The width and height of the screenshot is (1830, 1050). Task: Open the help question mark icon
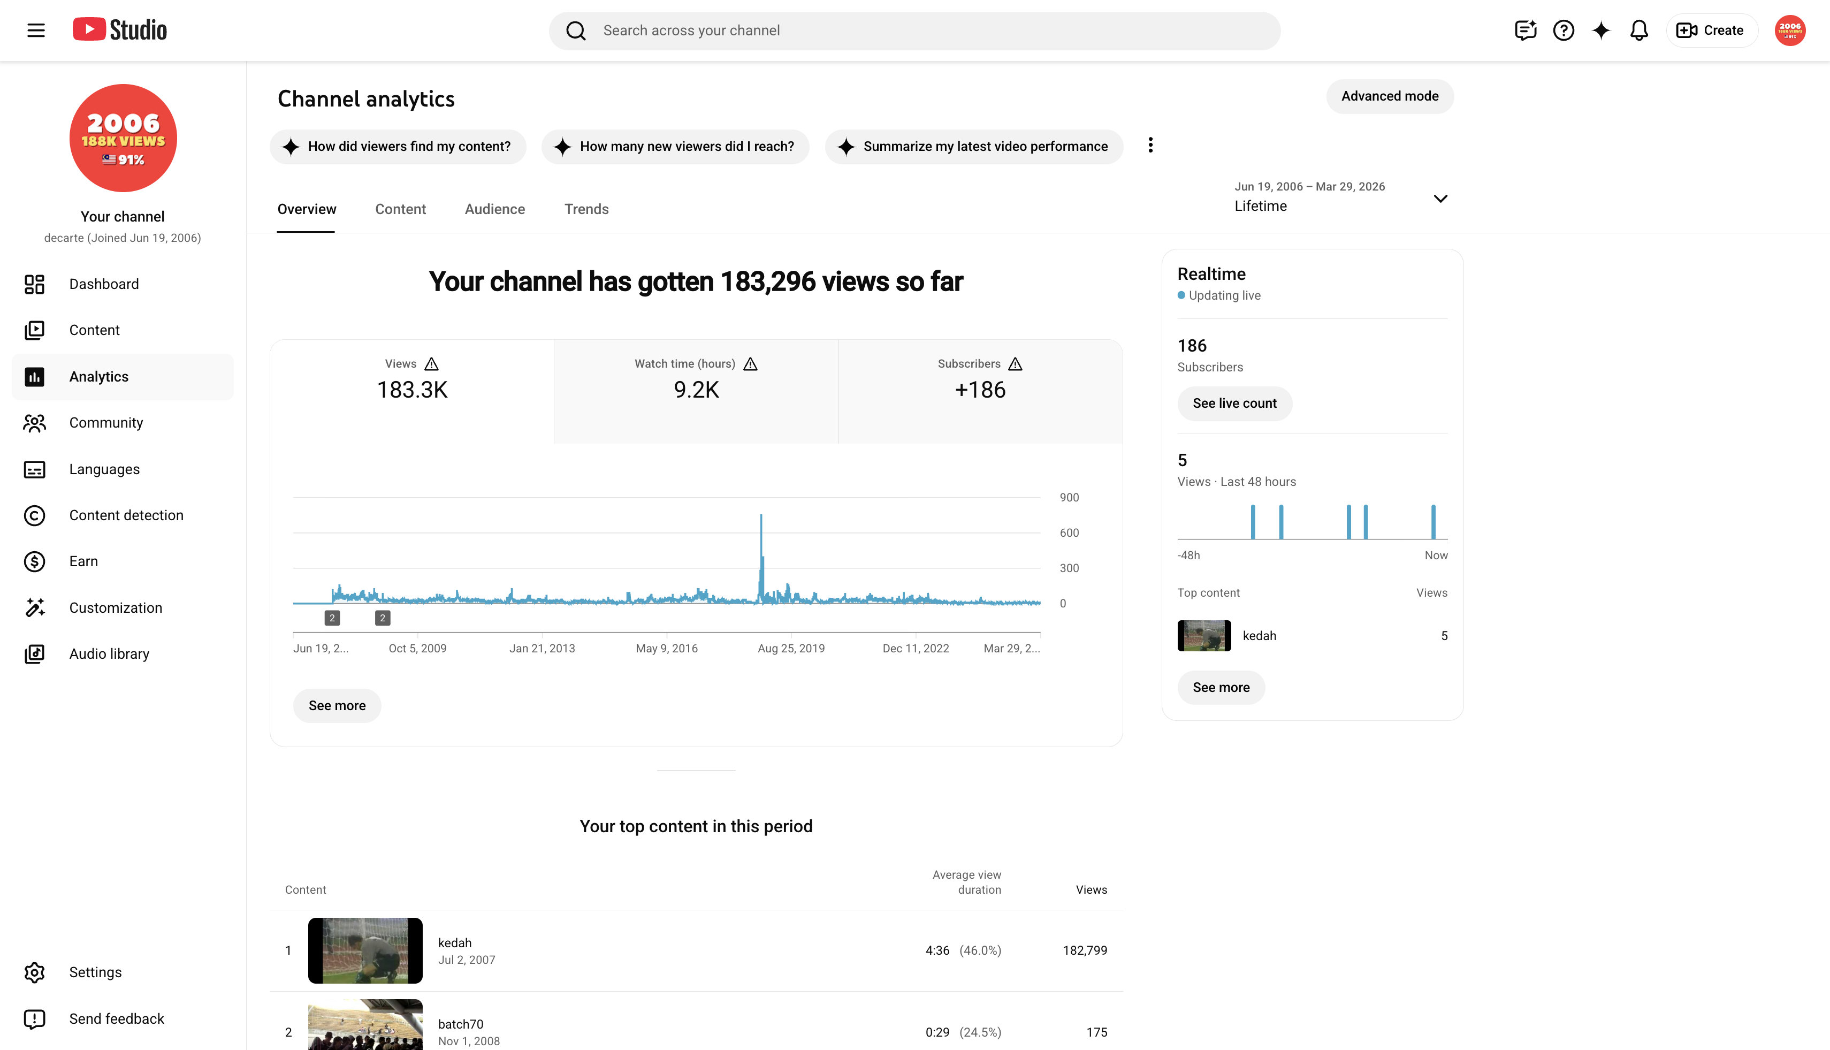point(1563,31)
